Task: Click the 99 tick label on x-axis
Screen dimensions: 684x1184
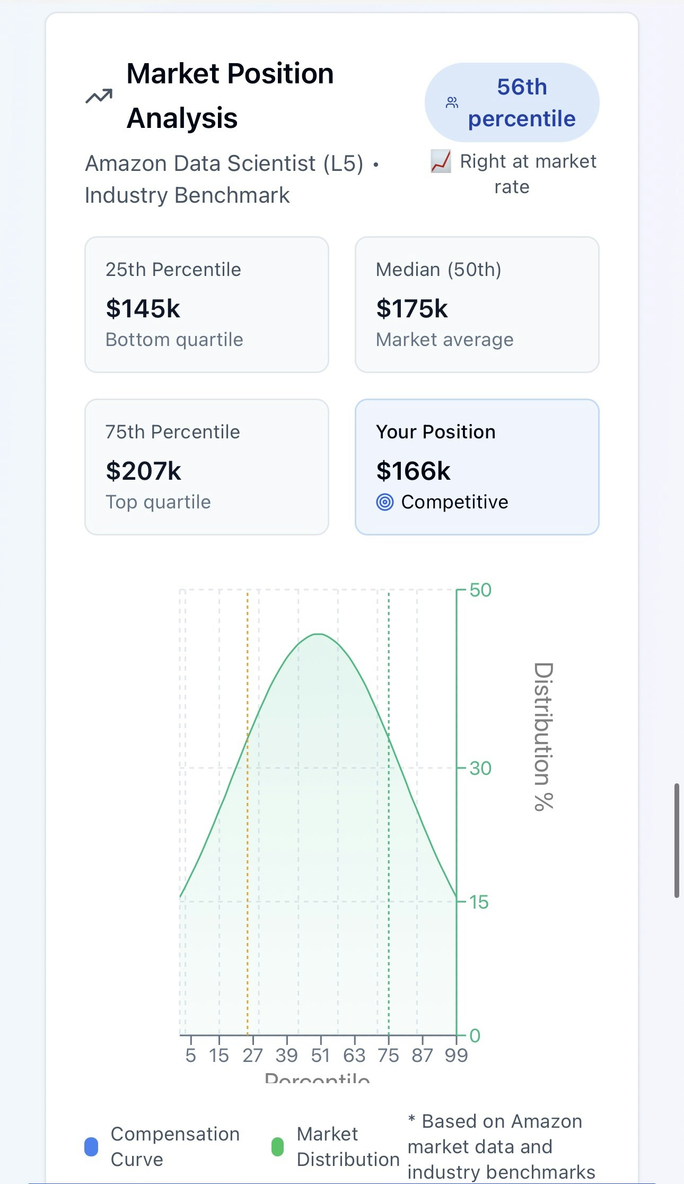Action: tap(457, 1055)
